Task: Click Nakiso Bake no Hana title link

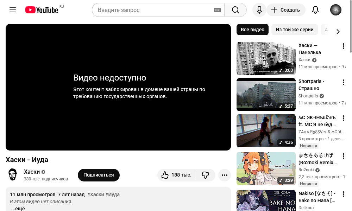Action: 317,197
